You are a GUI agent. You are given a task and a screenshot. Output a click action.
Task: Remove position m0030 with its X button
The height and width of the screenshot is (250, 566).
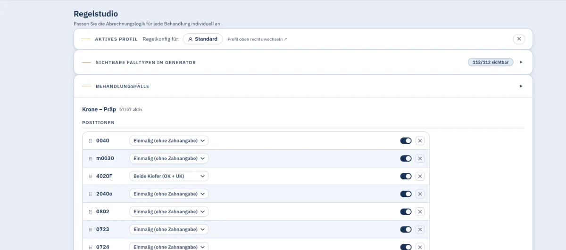420,159
